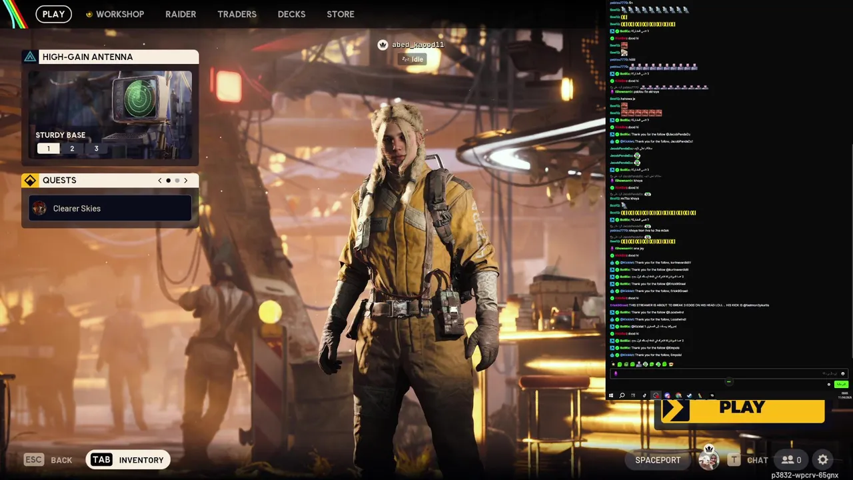
Task: Click the green send button in stream chat
Action: pyautogui.click(x=841, y=384)
